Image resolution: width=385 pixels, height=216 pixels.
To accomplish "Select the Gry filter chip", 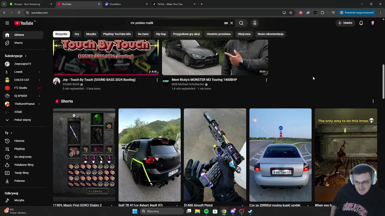I will pos(77,34).
